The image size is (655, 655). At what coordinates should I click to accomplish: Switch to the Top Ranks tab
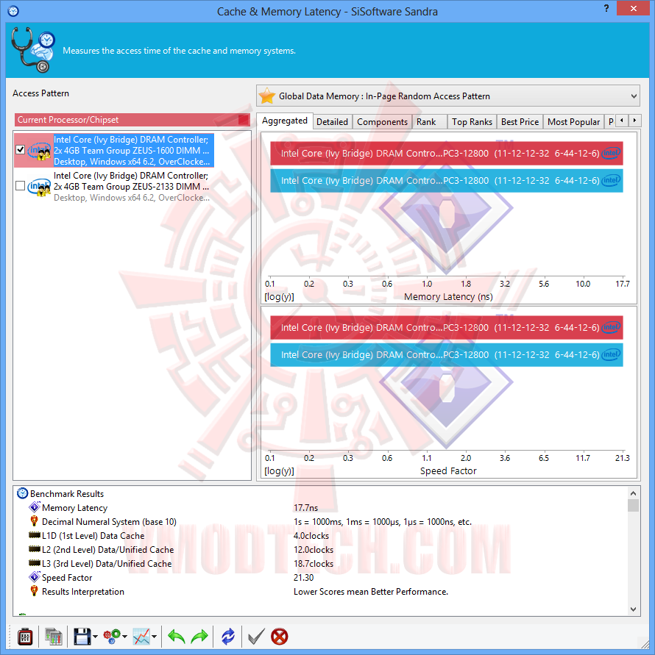(x=472, y=121)
